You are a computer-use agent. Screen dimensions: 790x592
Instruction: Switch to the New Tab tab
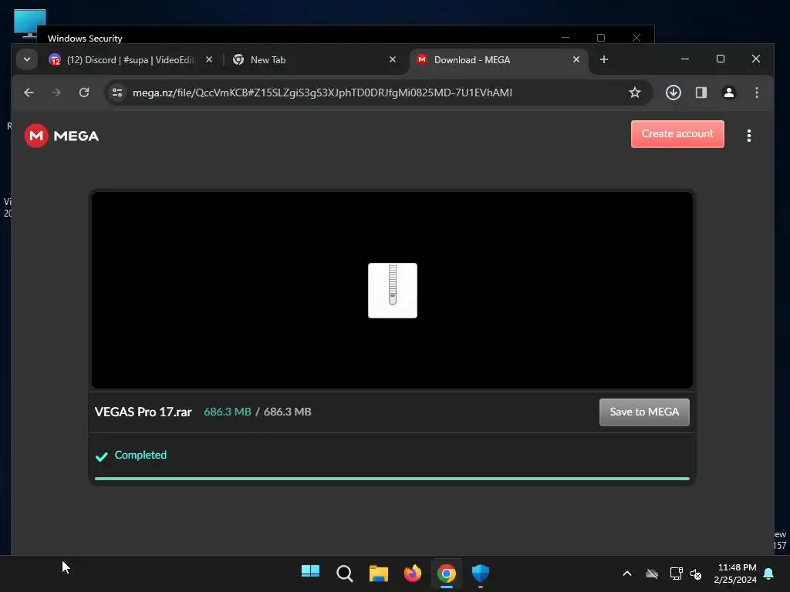click(x=314, y=60)
